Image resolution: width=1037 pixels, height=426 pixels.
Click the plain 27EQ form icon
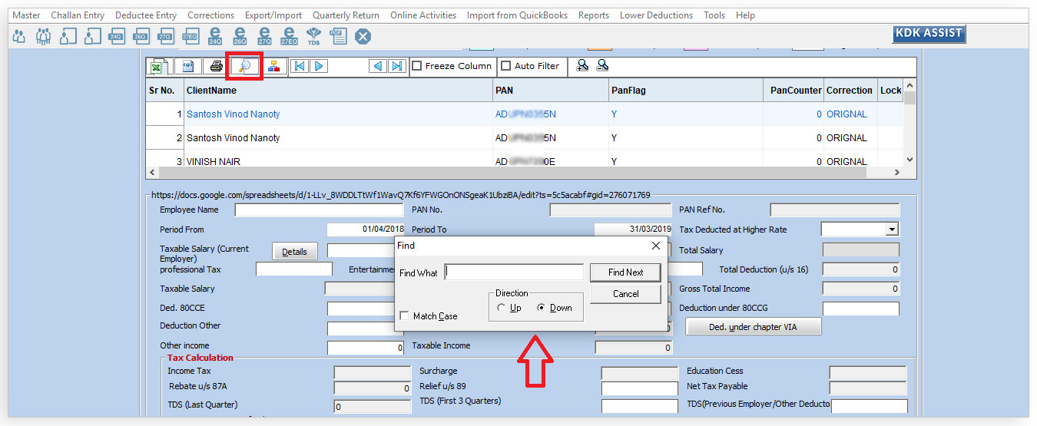[190, 35]
